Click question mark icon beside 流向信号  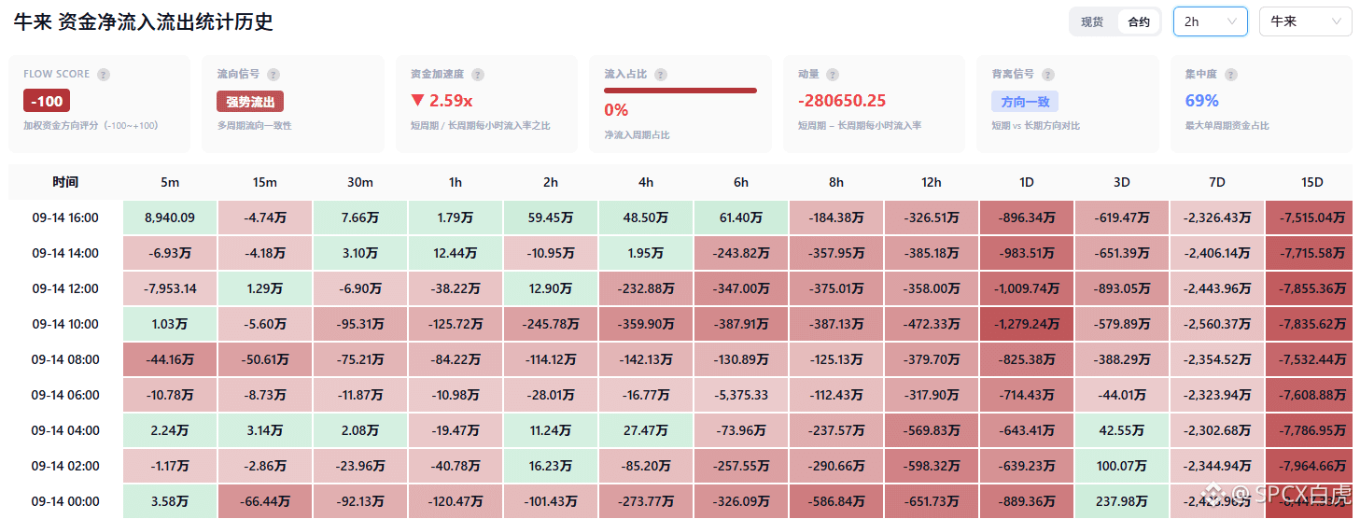coord(273,75)
